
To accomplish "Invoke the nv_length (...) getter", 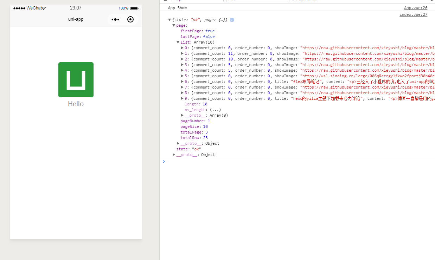I will 215,110.
